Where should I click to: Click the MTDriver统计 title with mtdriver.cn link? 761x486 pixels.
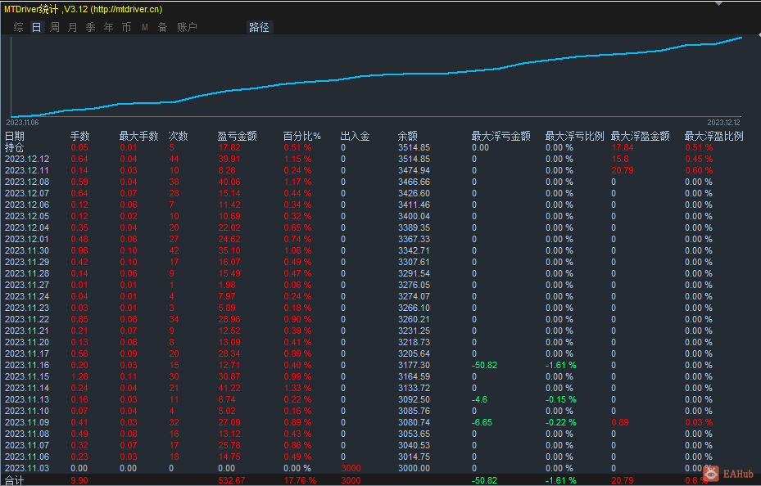tap(83, 9)
